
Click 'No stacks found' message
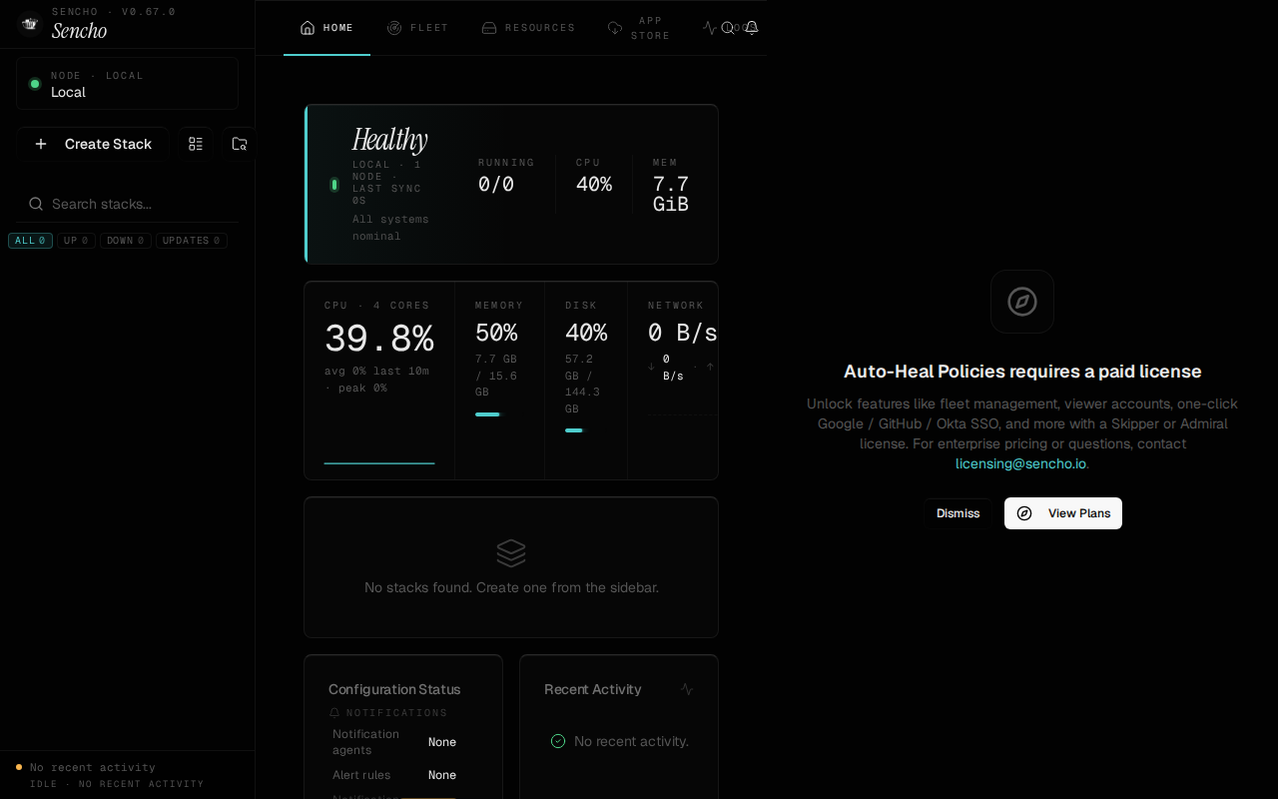pos(511,587)
